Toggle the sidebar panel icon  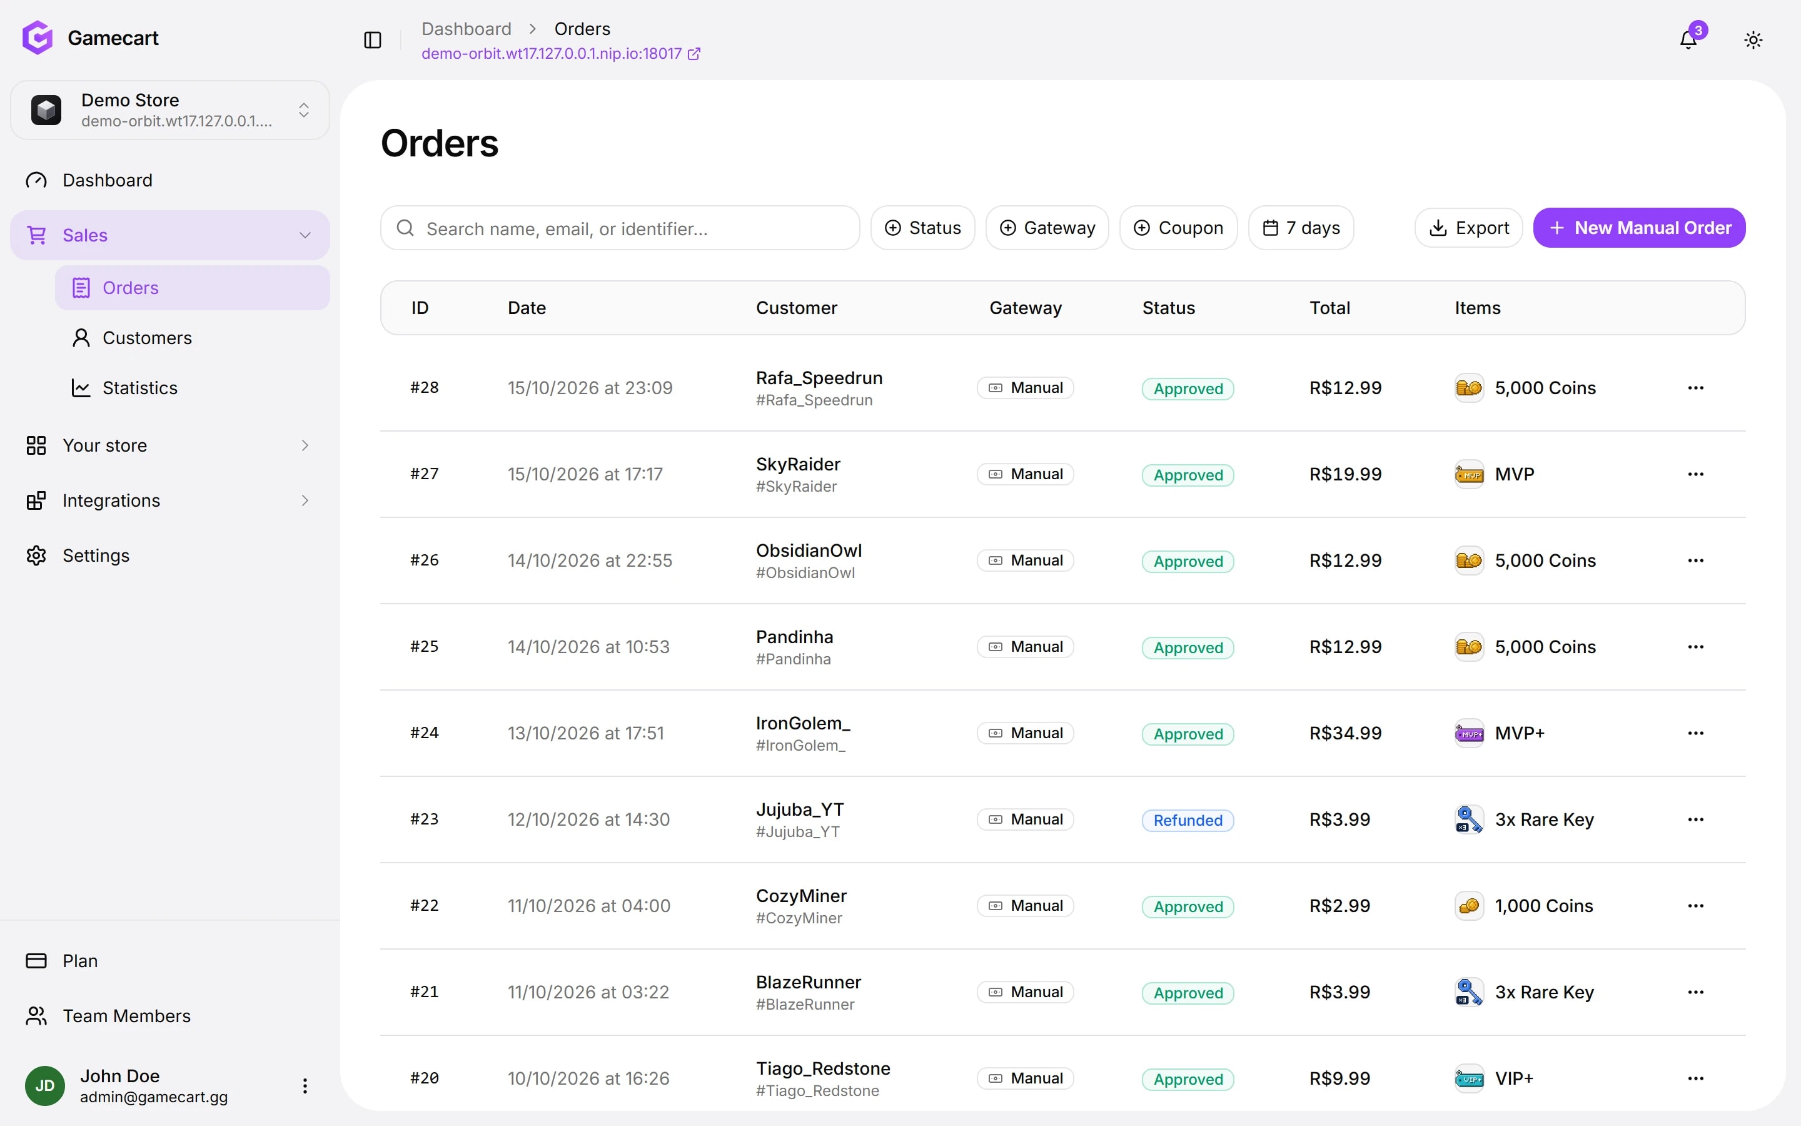pos(372,40)
